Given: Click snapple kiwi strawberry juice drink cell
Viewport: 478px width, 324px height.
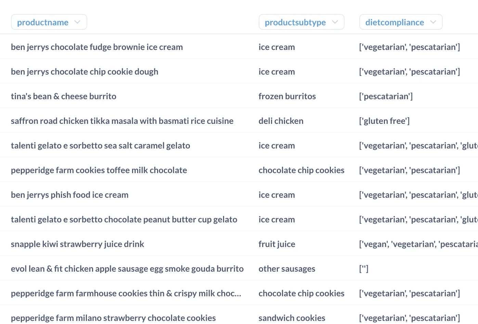Looking at the screenshot, I should [77, 244].
